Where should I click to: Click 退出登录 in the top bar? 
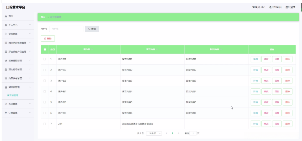[290, 7]
